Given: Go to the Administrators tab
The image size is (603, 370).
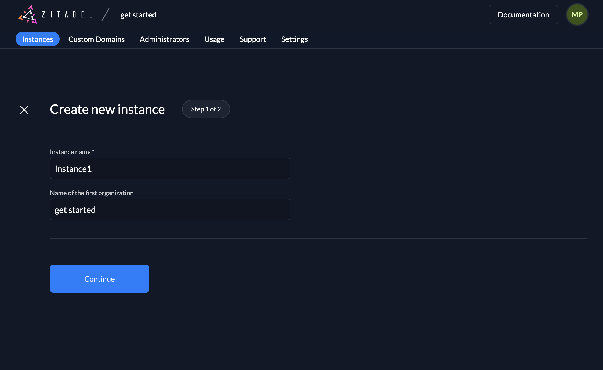Looking at the screenshot, I should [164, 39].
